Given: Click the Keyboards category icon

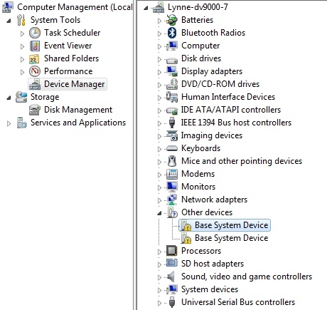Looking at the screenshot, I should (172, 148).
